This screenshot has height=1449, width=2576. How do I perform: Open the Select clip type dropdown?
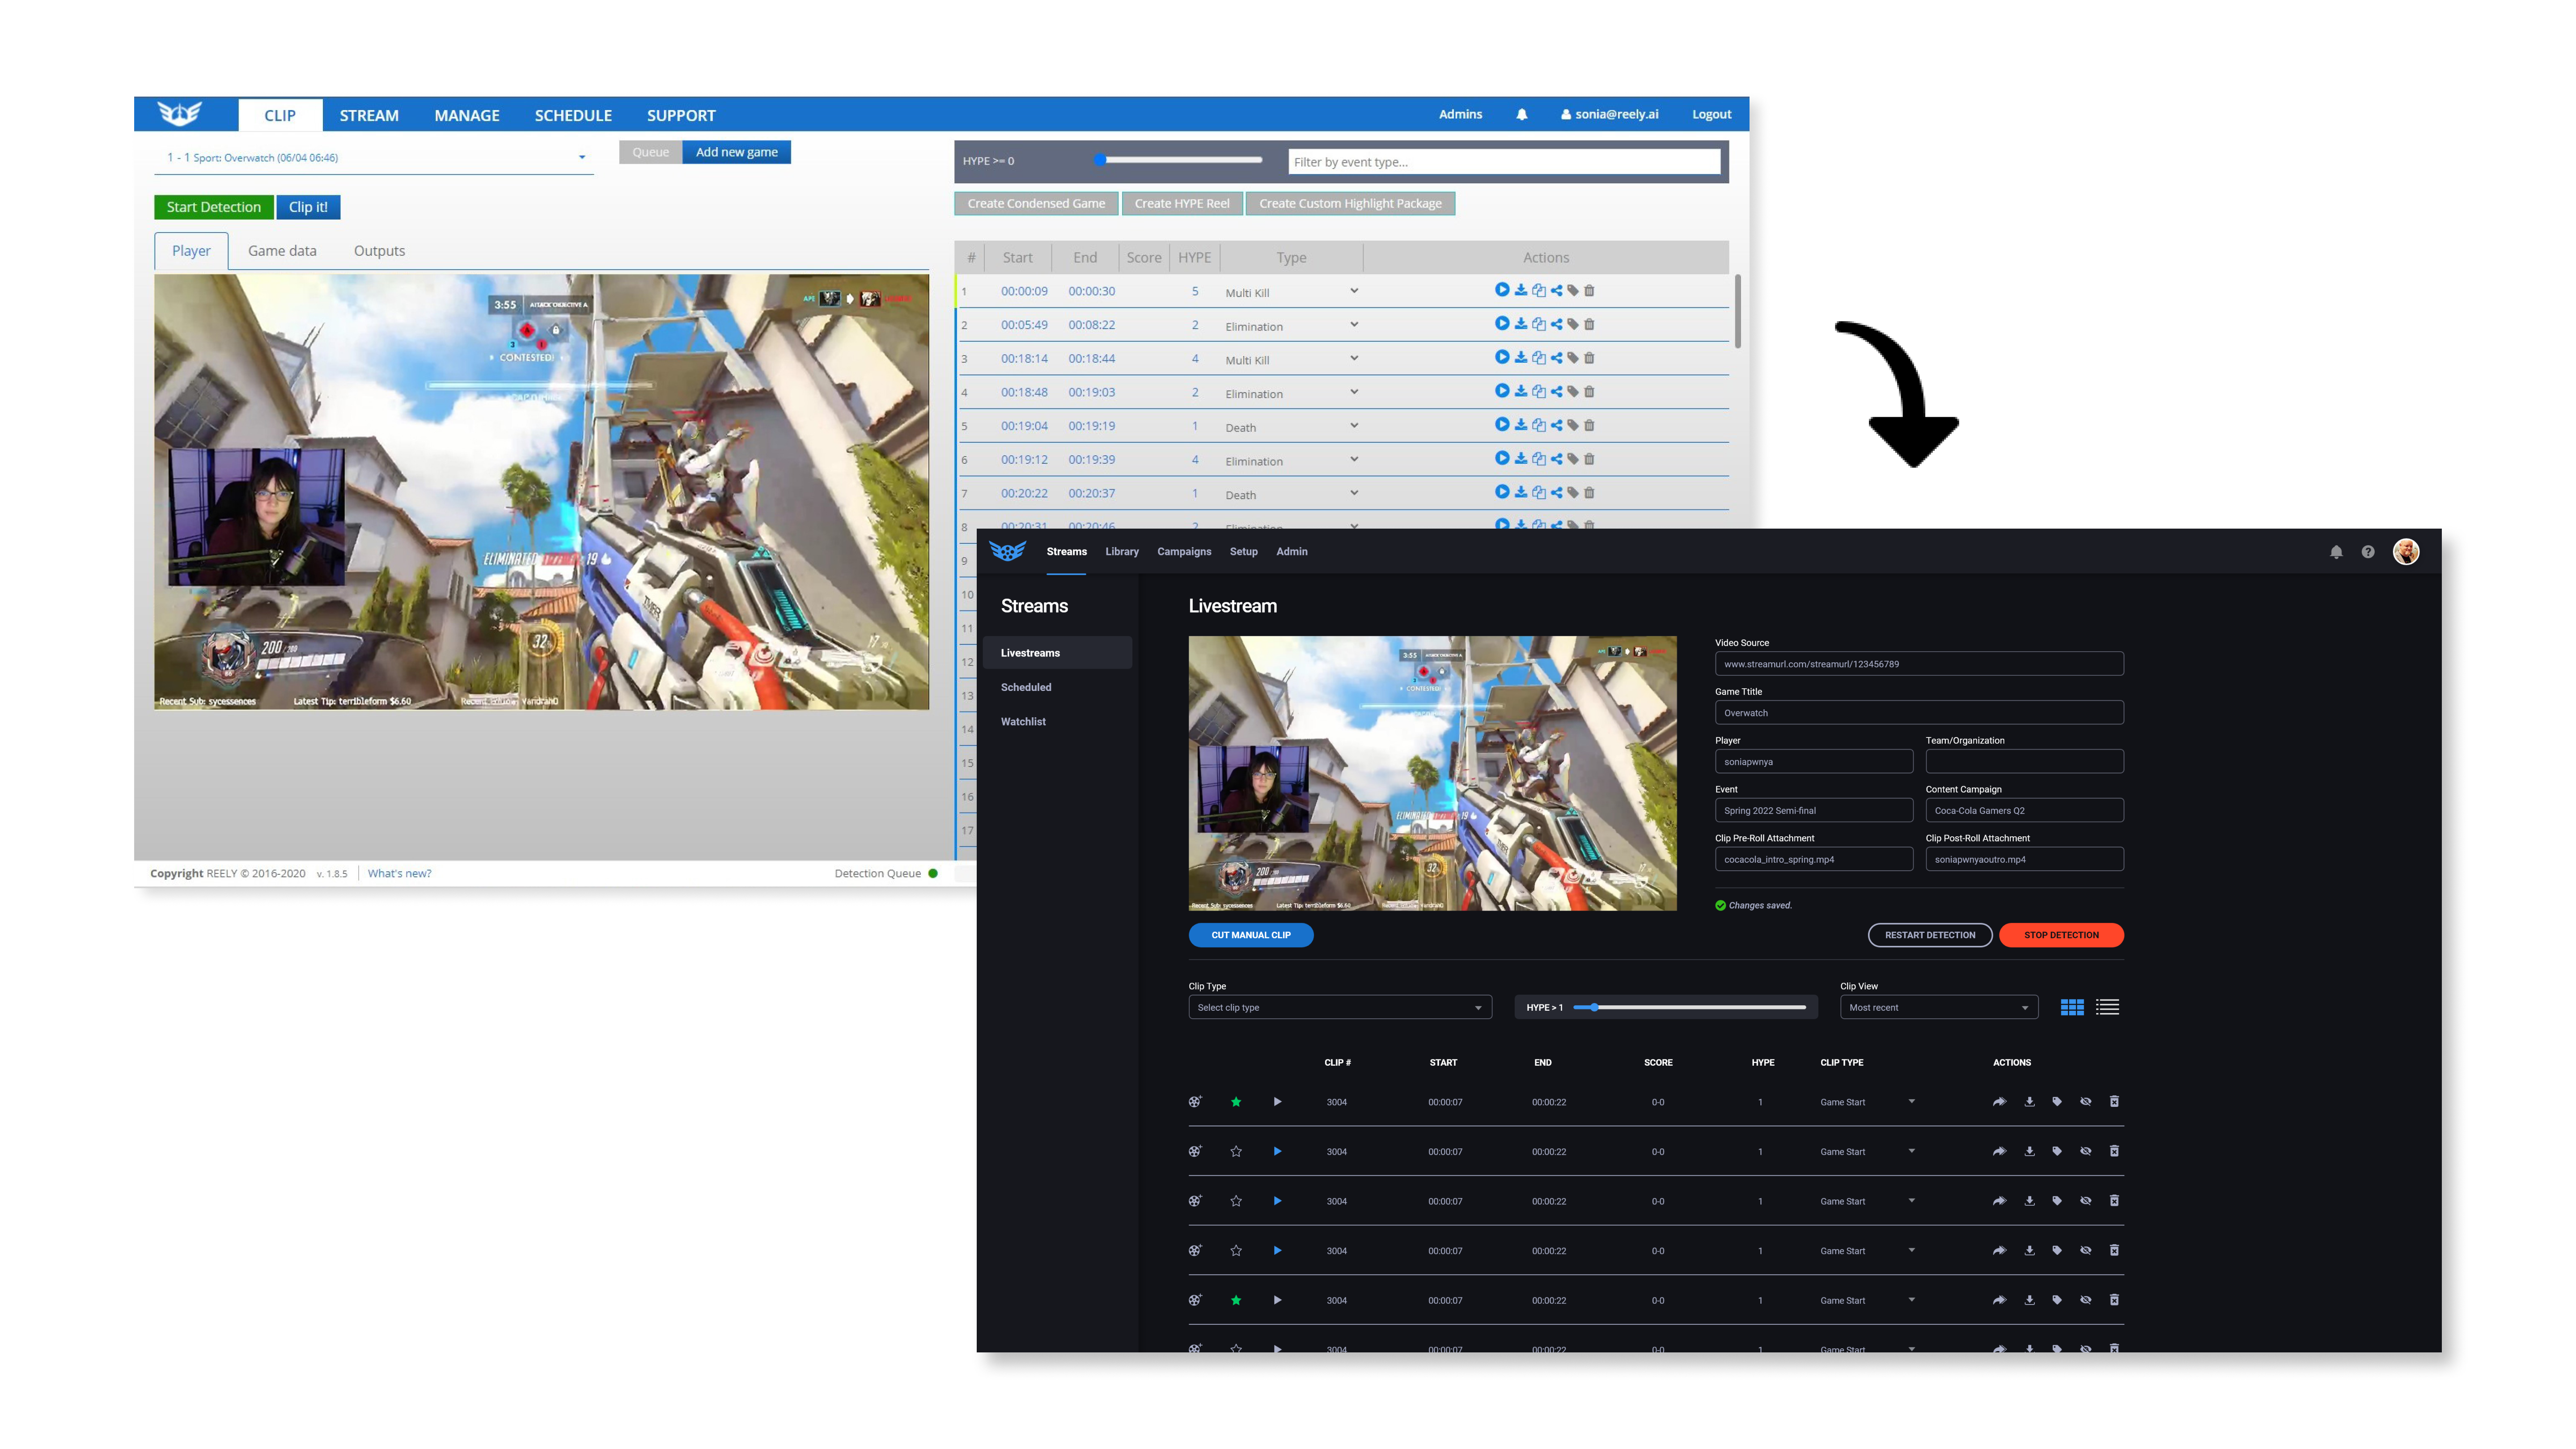tap(1339, 1008)
